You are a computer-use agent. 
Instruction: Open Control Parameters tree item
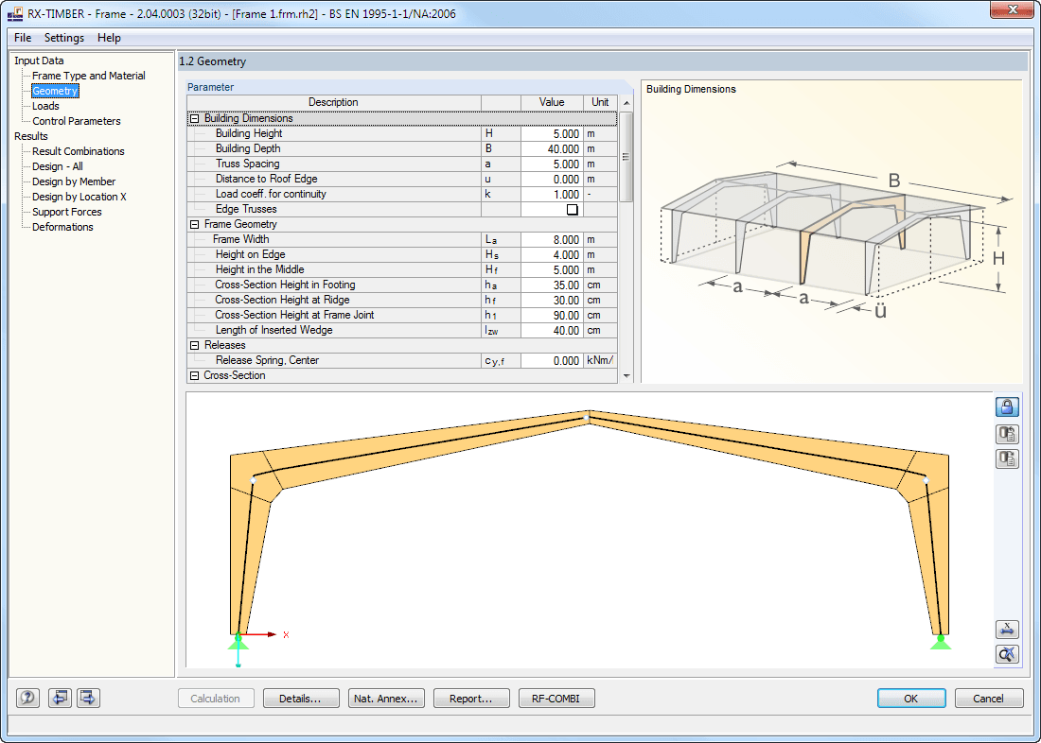click(77, 121)
